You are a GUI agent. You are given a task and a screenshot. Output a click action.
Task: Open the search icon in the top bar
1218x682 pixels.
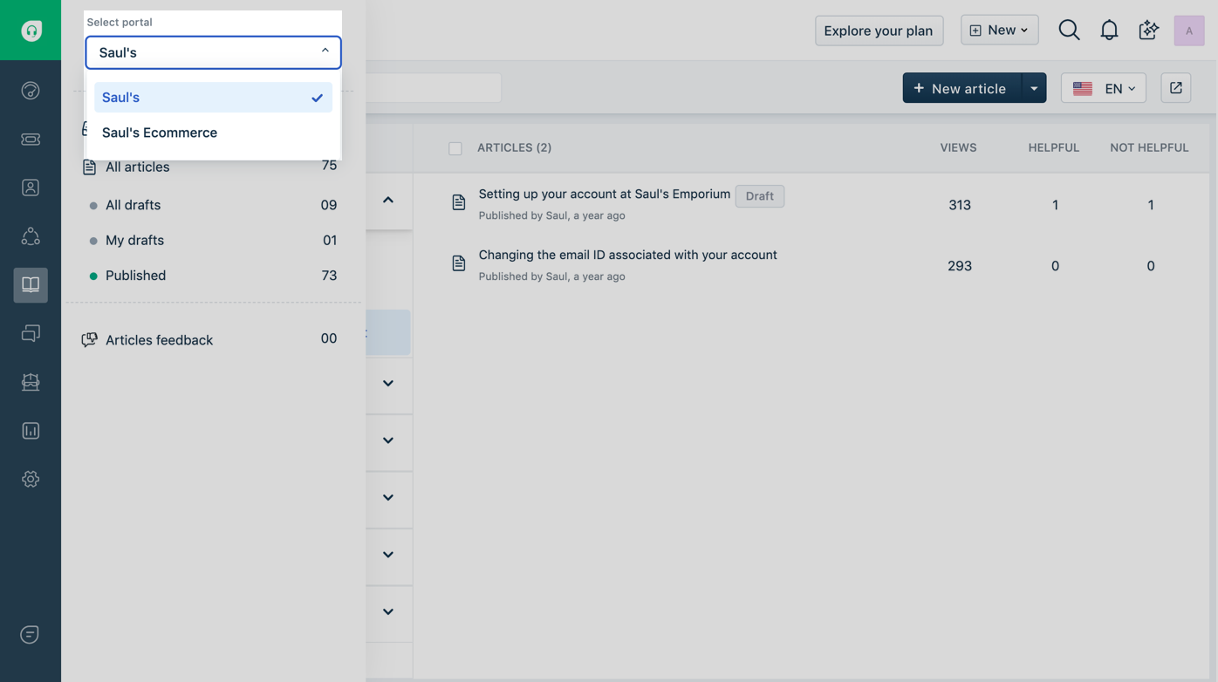(x=1069, y=30)
